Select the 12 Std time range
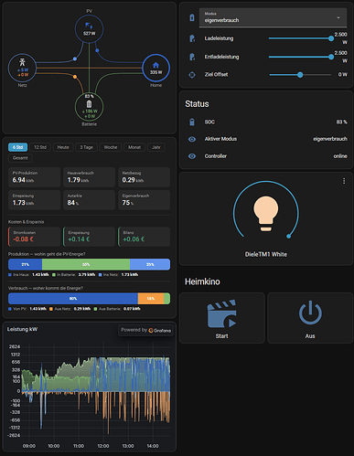This screenshot has width=354, height=456. [x=40, y=147]
